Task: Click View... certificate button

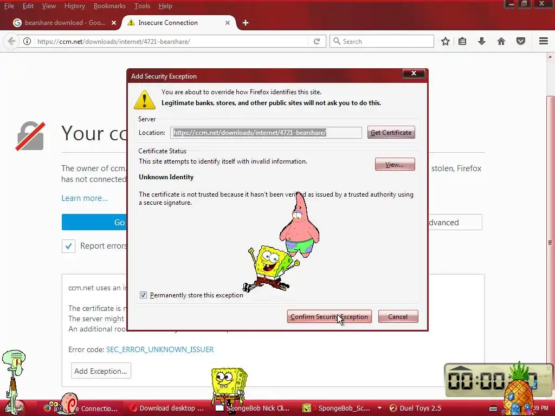Action: tap(395, 165)
